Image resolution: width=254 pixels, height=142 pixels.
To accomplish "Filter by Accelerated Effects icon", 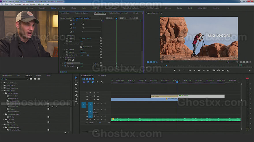I will (x=31, y=79).
